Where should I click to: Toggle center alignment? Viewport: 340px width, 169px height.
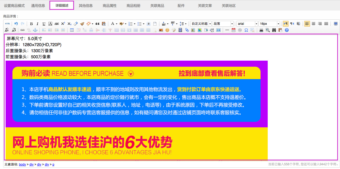point(314,24)
